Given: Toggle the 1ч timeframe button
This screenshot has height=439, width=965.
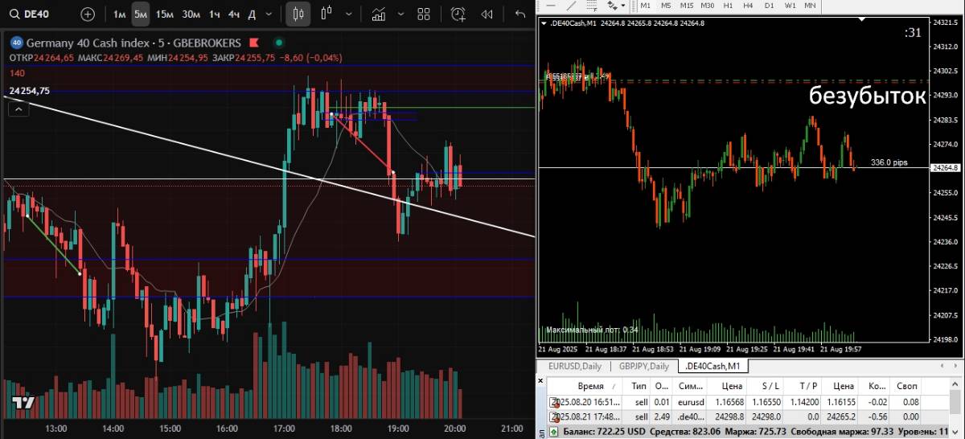Looking at the screenshot, I should [x=214, y=14].
